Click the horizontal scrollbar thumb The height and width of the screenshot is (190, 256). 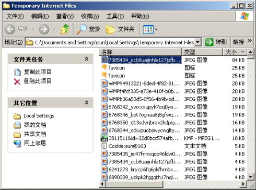point(134,184)
